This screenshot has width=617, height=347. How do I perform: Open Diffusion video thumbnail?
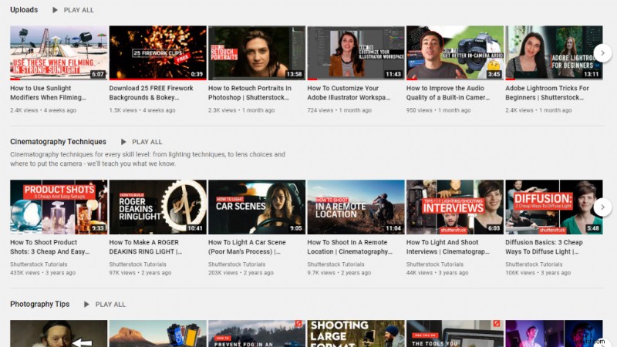click(x=554, y=207)
